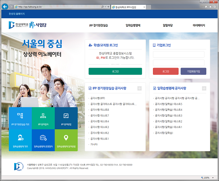Open the IPP 장기현장실습 menu
Image resolution: width=219 pixels, height=181 pixels.
pos(98,25)
